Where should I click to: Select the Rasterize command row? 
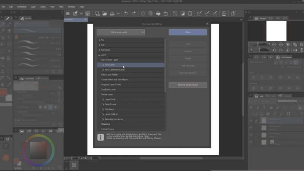(x=130, y=124)
